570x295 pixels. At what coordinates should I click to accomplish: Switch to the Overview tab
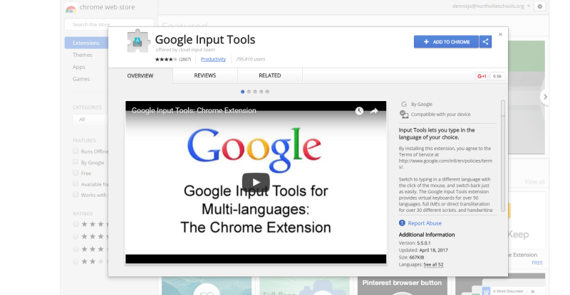[x=140, y=76]
